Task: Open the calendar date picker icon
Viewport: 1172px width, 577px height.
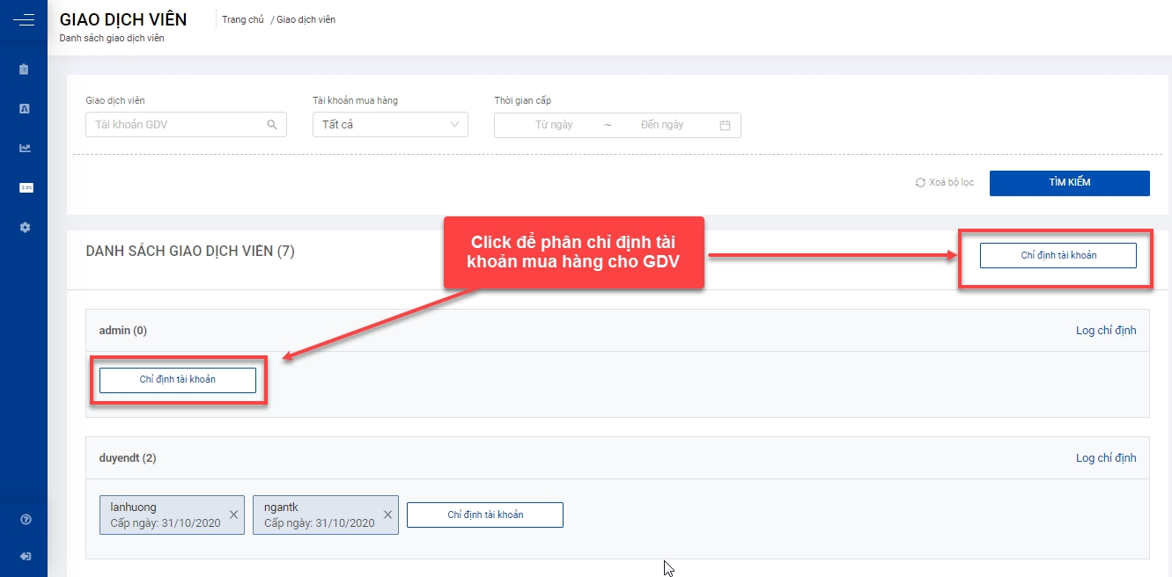Action: (725, 125)
